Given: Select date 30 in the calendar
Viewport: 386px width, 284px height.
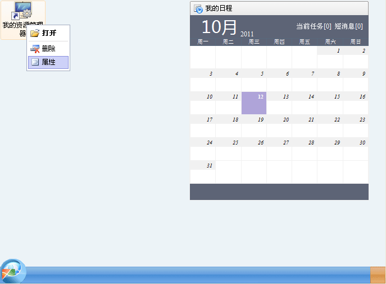Looking at the screenshot, I should tap(356, 149).
